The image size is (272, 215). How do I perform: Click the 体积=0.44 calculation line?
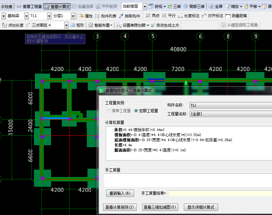[x=139, y=130]
